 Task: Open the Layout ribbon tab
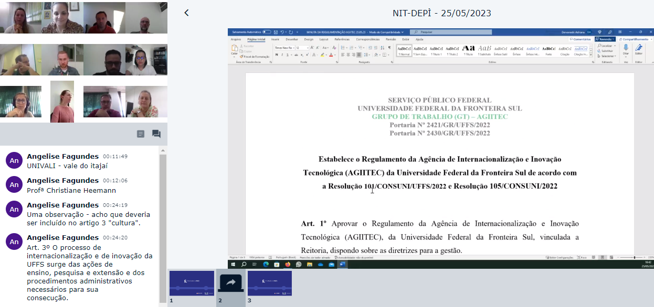tap(324, 39)
